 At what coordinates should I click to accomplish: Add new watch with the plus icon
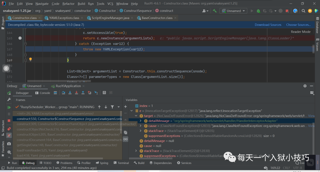pos(126,107)
